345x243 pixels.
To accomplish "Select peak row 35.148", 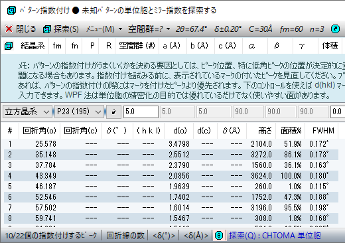I will (x=171, y=155).
